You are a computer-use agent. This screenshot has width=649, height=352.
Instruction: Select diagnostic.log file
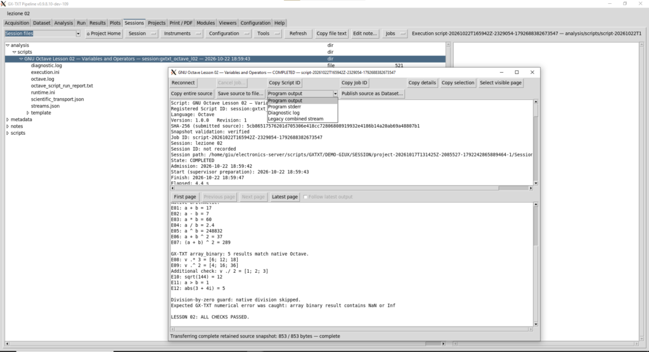(x=46, y=65)
